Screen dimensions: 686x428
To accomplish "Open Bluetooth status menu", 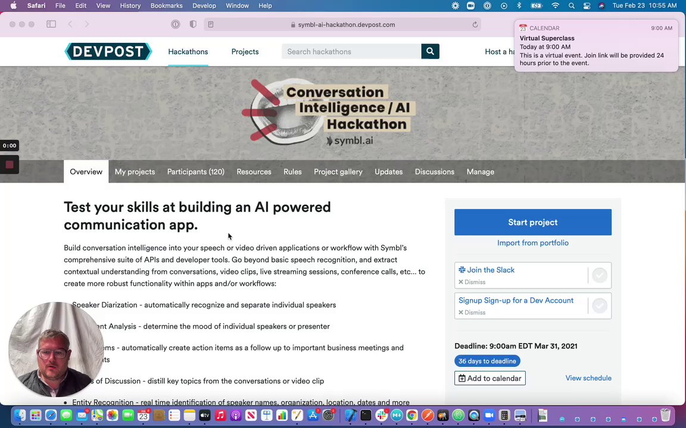I will coord(519,6).
